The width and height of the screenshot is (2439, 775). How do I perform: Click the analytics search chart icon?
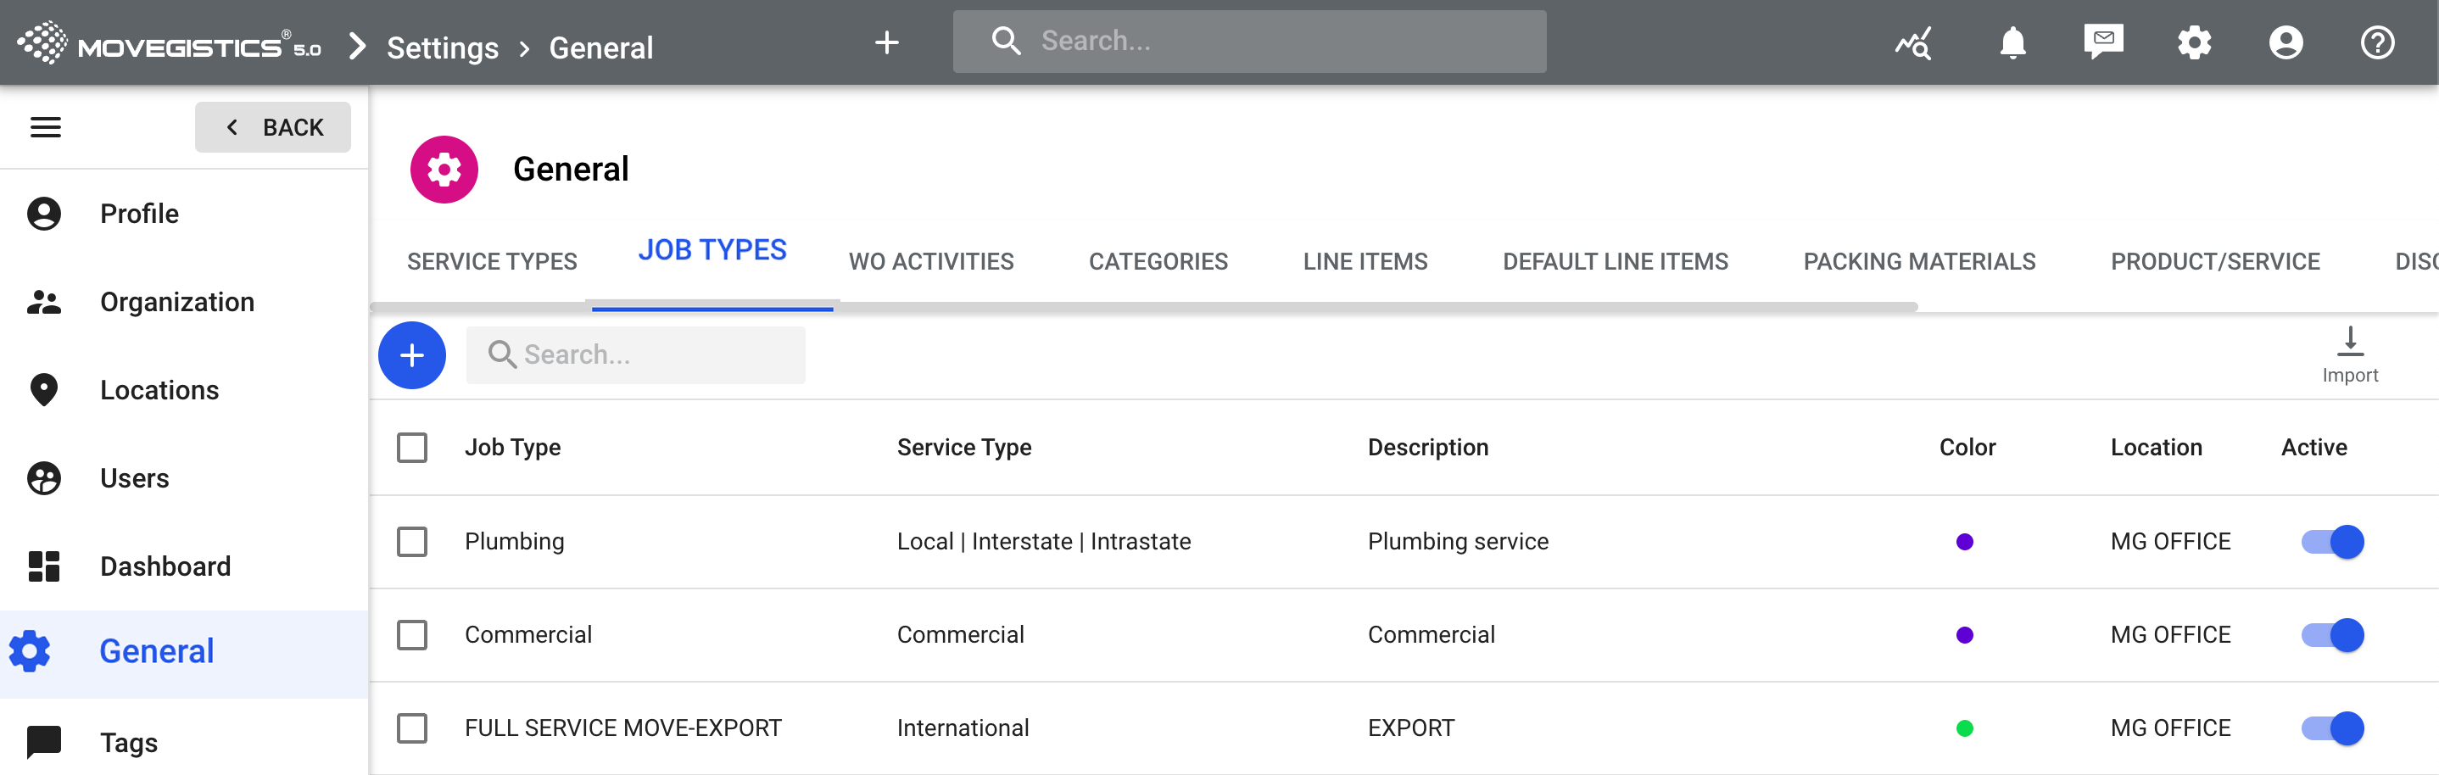1913,42
